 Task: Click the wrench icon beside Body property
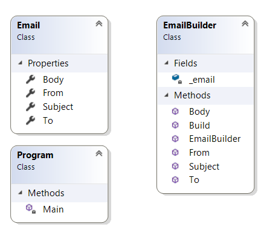pos(30,80)
